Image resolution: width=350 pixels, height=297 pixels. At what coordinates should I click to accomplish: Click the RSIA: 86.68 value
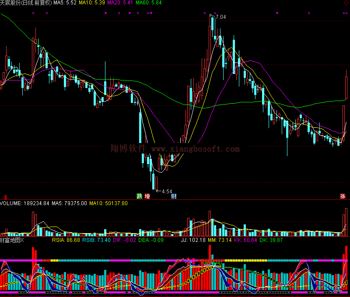(66, 240)
